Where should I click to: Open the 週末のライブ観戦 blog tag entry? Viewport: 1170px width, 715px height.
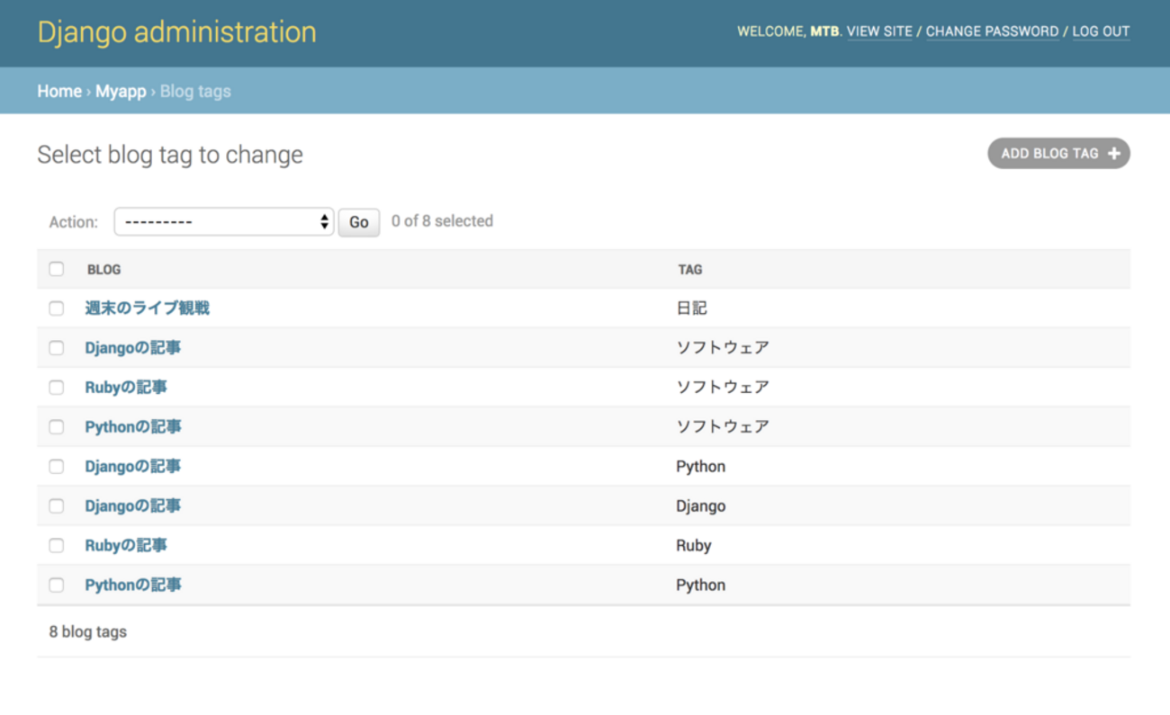coord(147,308)
